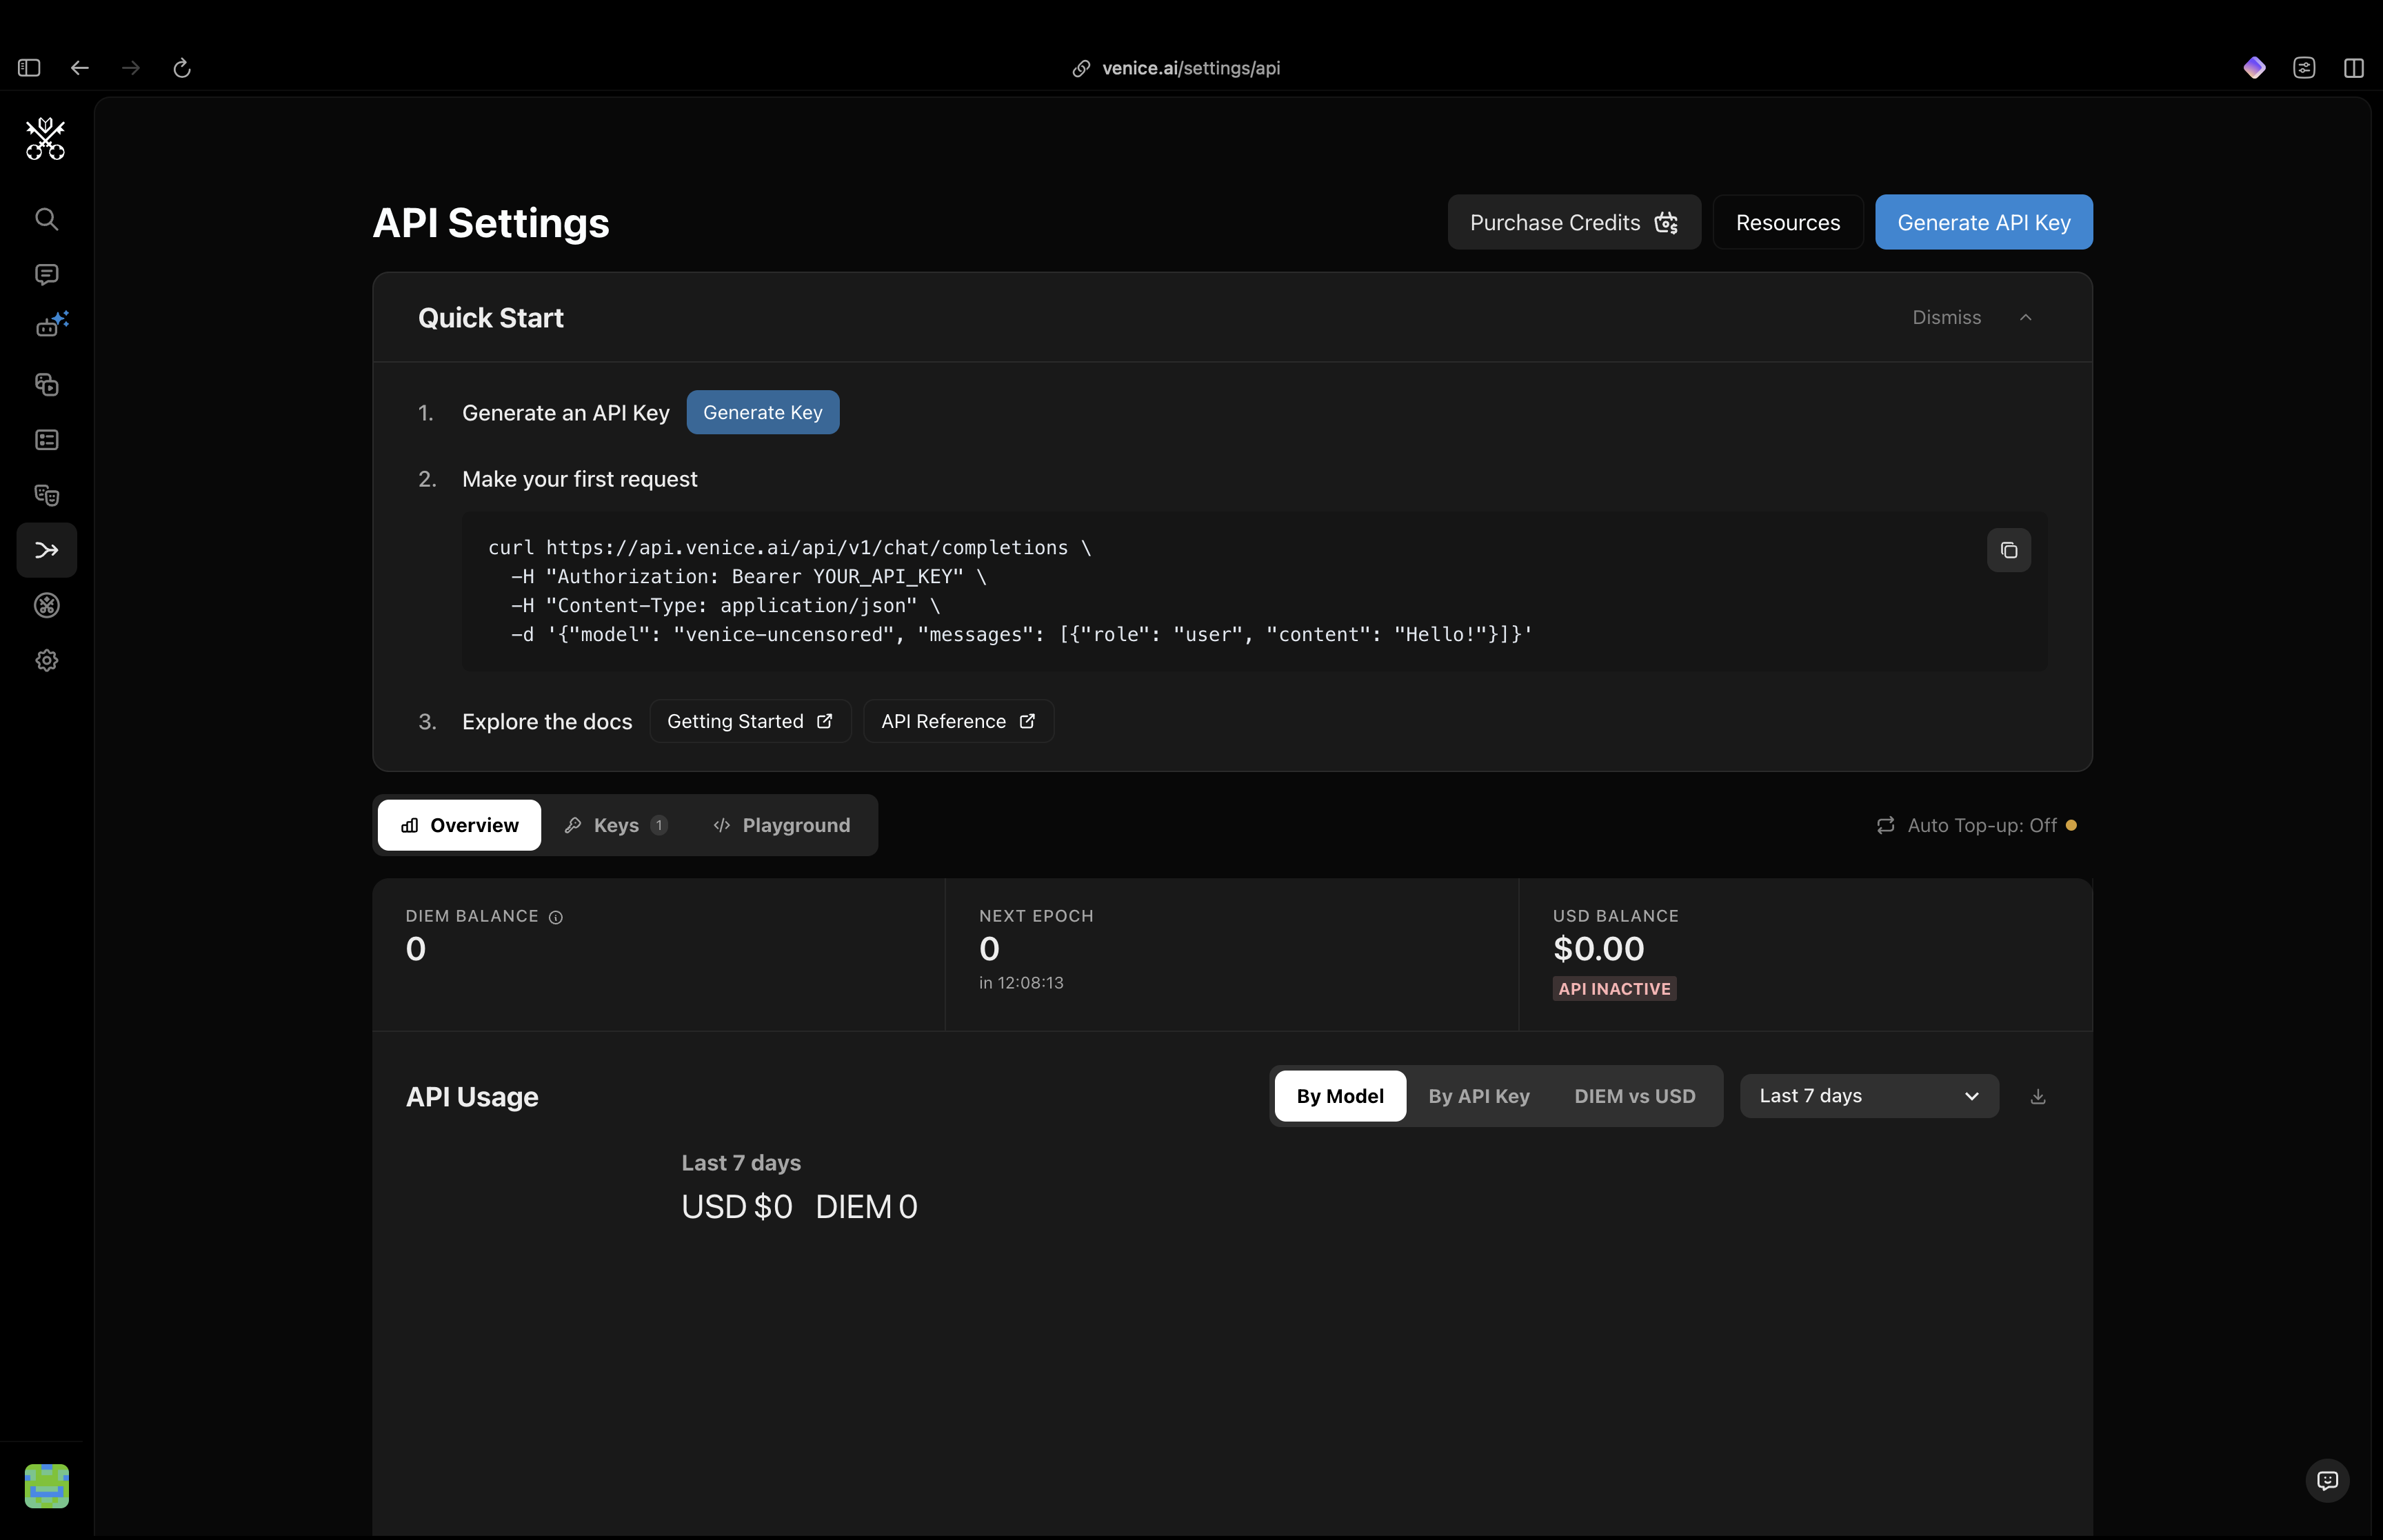The height and width of the screenshot is (1540, 2383).
Task: Select the merging-arrows API icon in the sidebar
Action: pyautogui.click(x=46, y=550)
